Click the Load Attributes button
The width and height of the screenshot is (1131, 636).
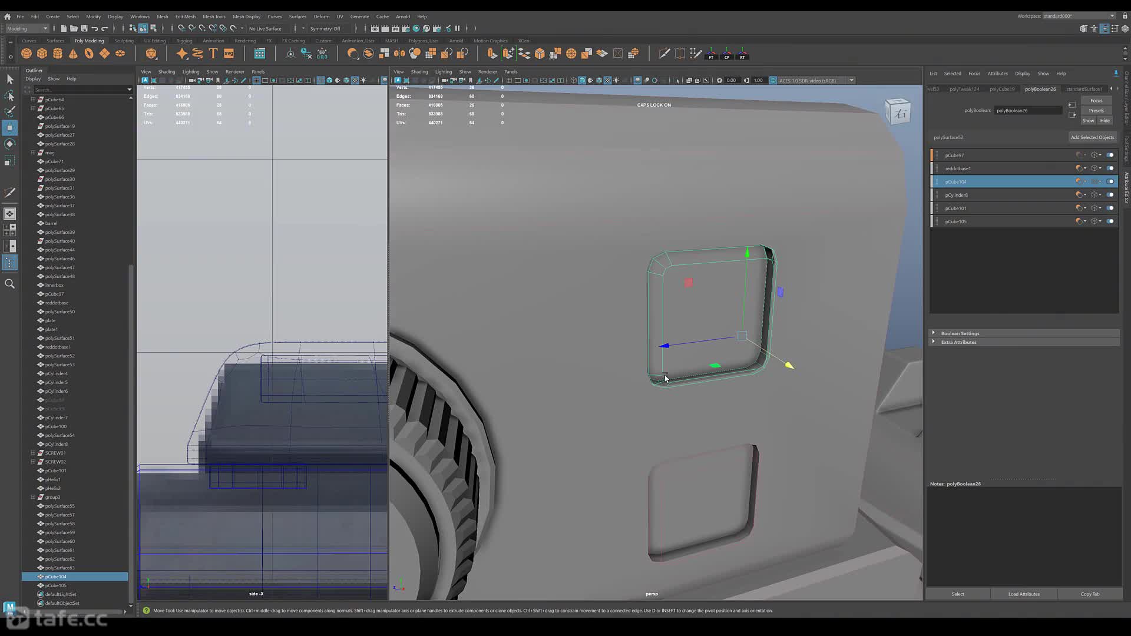1024,594
